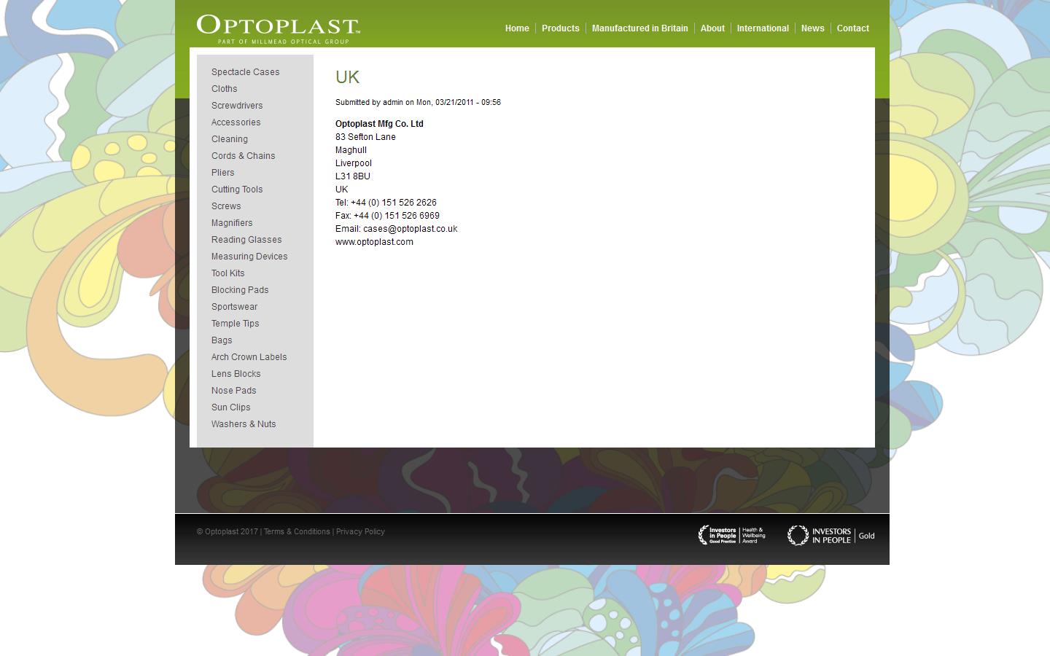The height and width of the screenshot is (656, 1050).
Task: Open the Investors in People Health & Wellbeing badge
Action: coord(732,535)
